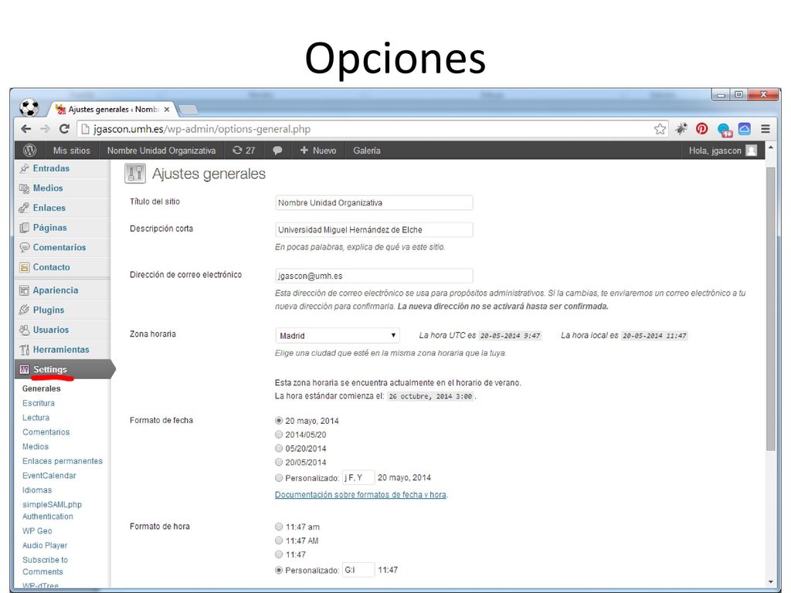Screen dimensions: 791x593
Task: Click the page vertical scrollbar thumb
Action: click(x=770, y=309)
